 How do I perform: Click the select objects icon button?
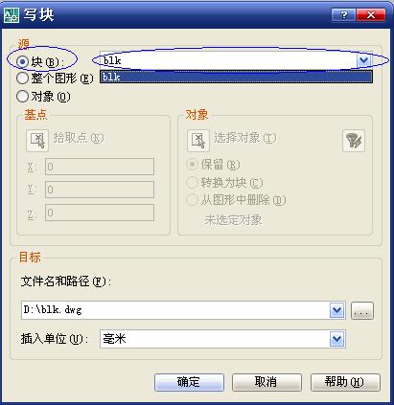tap(198, 140)
